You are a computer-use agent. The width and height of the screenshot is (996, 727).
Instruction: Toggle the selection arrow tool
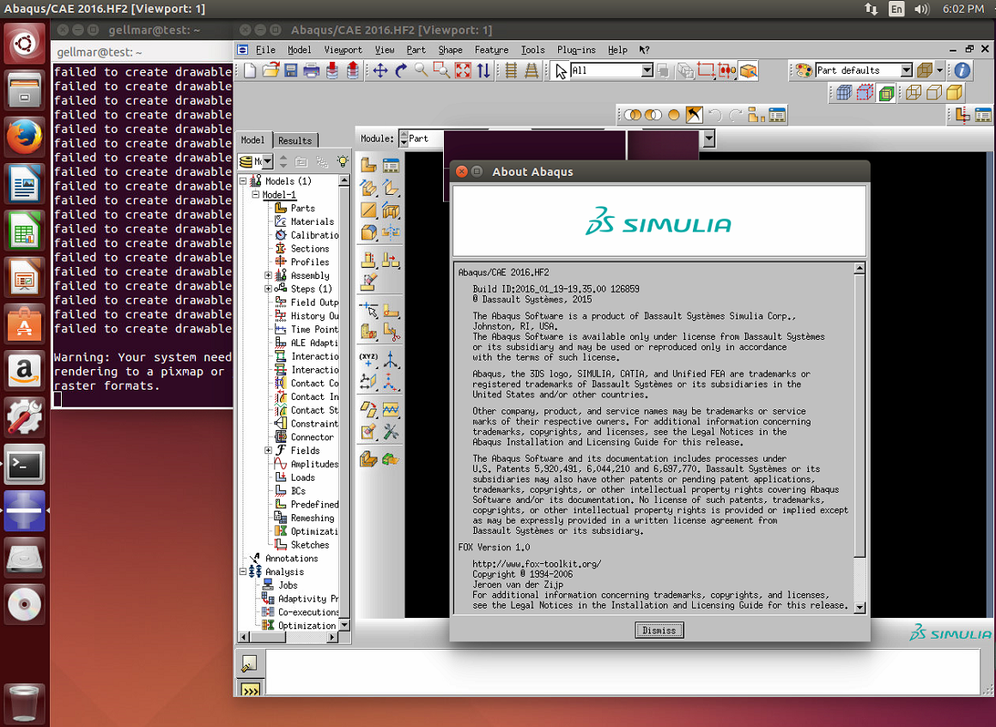(x=561, y=70)
